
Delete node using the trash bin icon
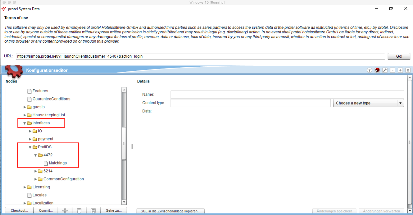79,211
